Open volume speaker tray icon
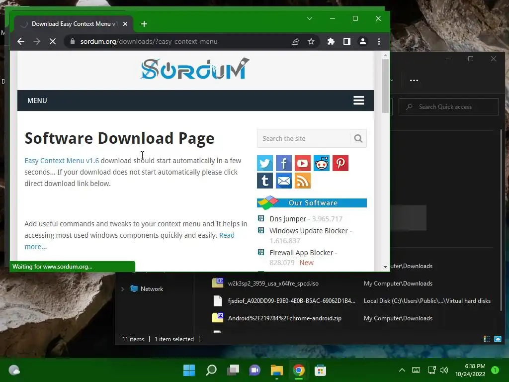This screenshot has height=382, width=509. (444, 370)
